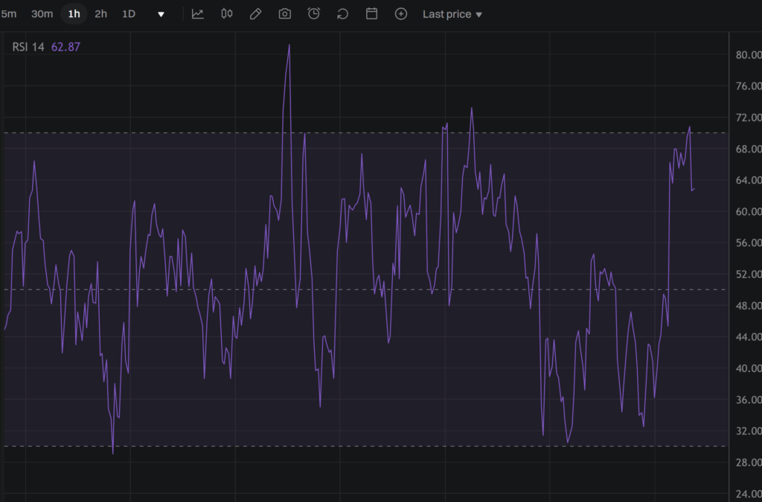Add a new indicator via the plus icon
This screenshot has width=762, height=502.
pyautogui.click(x=400, y=13)
